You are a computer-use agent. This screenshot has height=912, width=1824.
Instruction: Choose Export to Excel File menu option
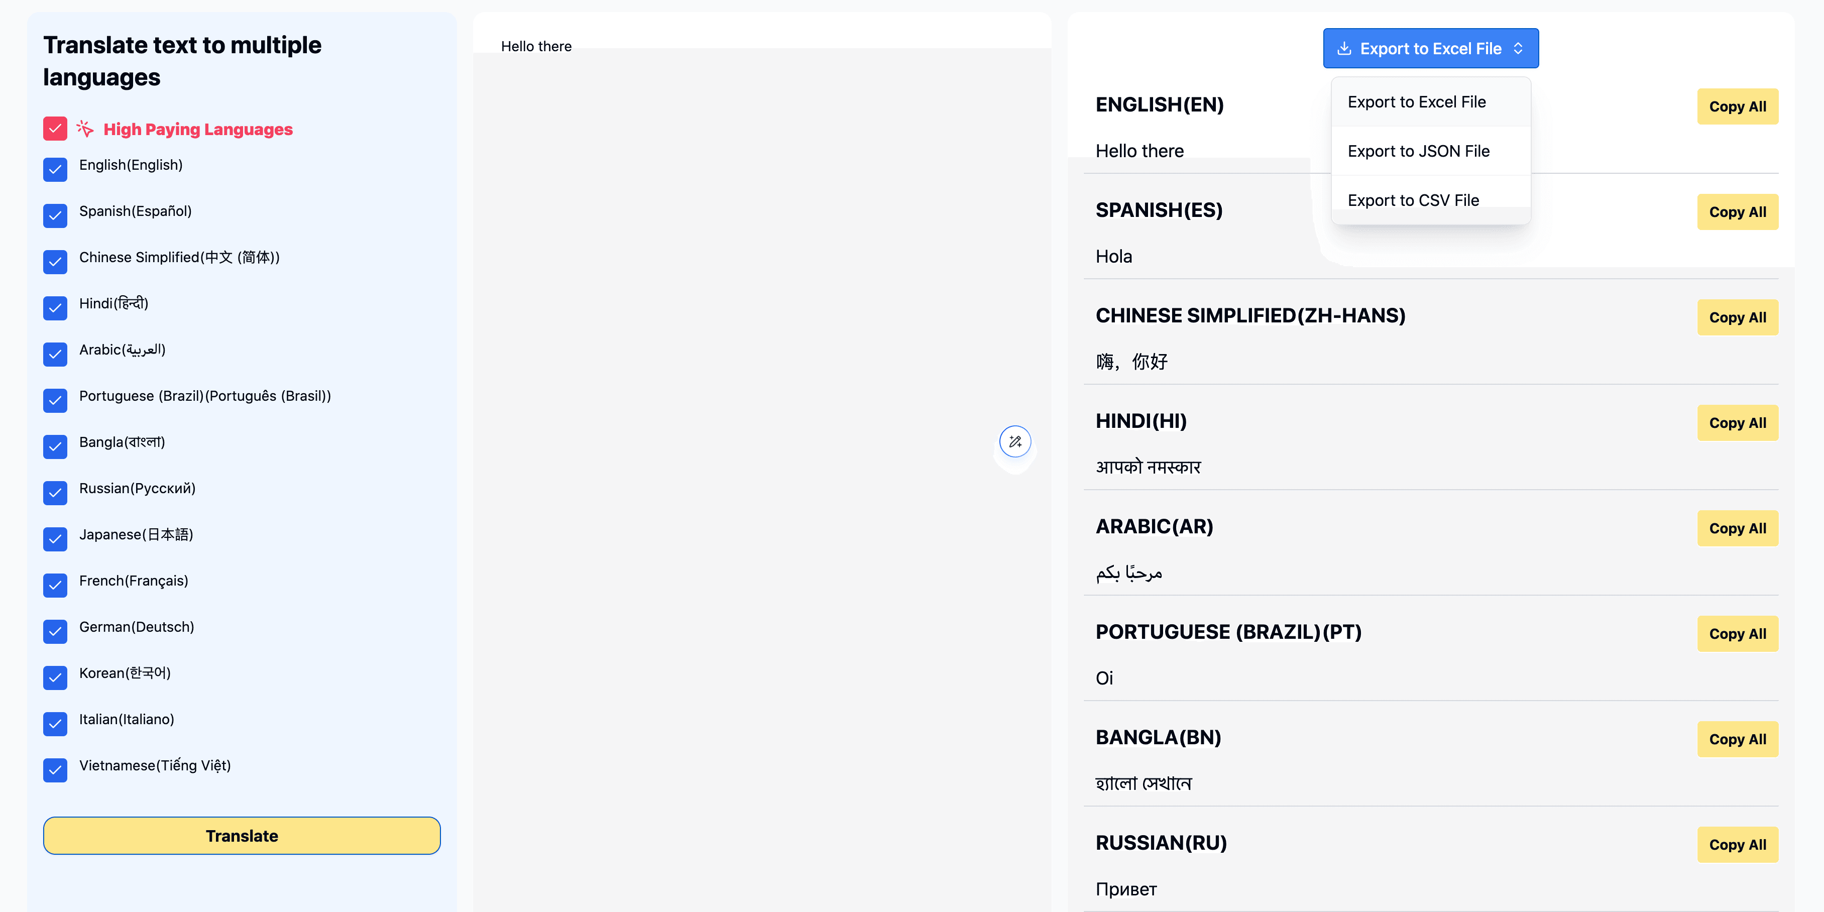pos(1430,102)
